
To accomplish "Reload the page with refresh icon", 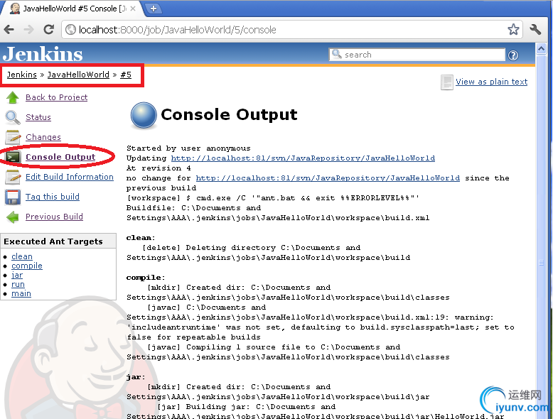I will (x=48, y=30).
